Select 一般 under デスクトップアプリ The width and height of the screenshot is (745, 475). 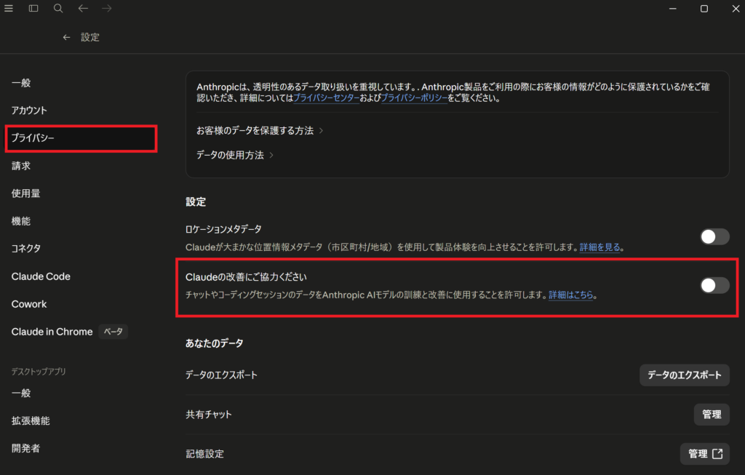[21, 394]
